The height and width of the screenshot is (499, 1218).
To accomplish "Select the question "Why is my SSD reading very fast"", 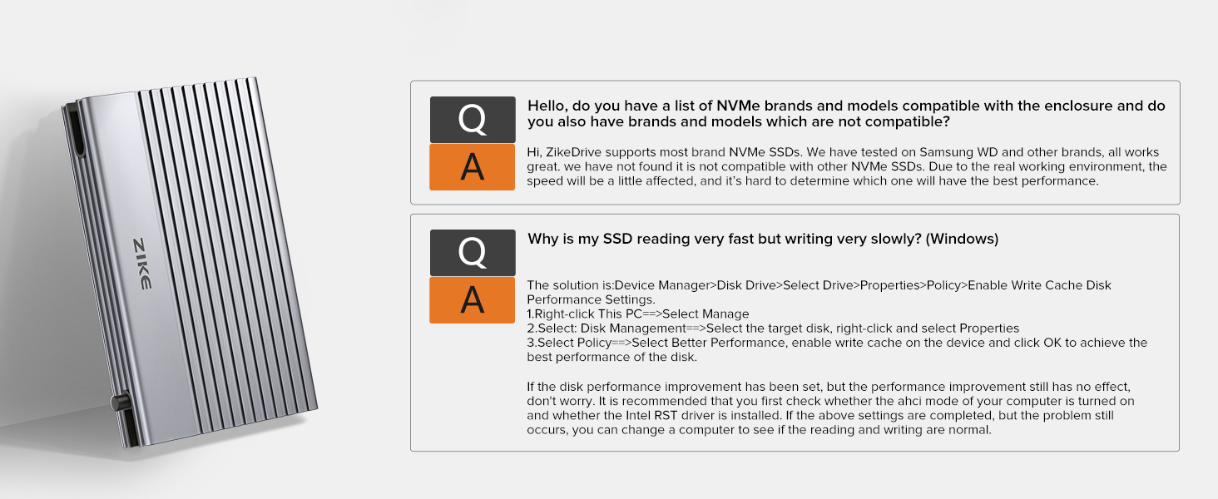I will [762, 240].
